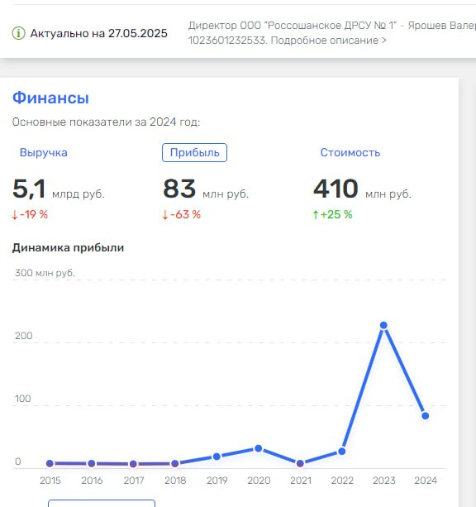Select the Выручка tab

[x=44, y=153]
